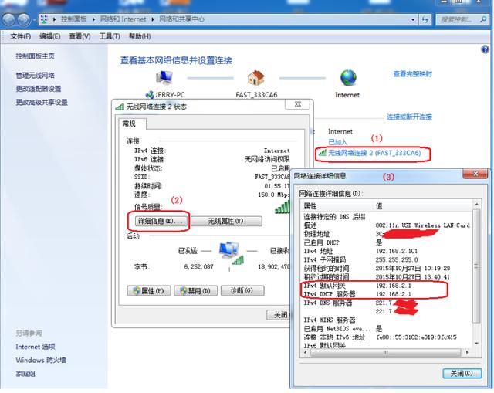Select the 物理地址 row
This screenshot has width=494, height=393.
click(387, 234)
